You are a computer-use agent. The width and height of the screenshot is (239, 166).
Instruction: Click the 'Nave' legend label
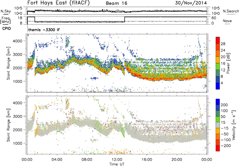point(227,21)
